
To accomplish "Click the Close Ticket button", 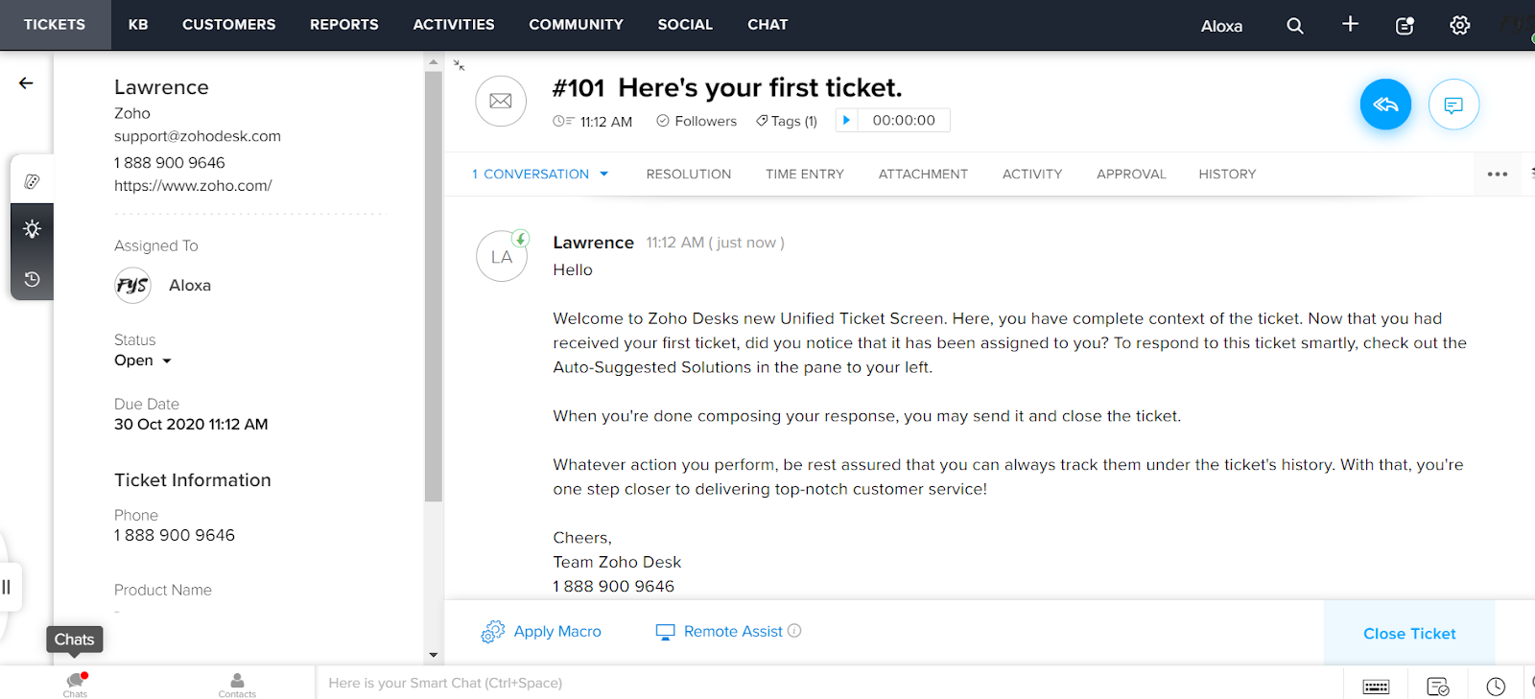I will (x=1409, y=633).
